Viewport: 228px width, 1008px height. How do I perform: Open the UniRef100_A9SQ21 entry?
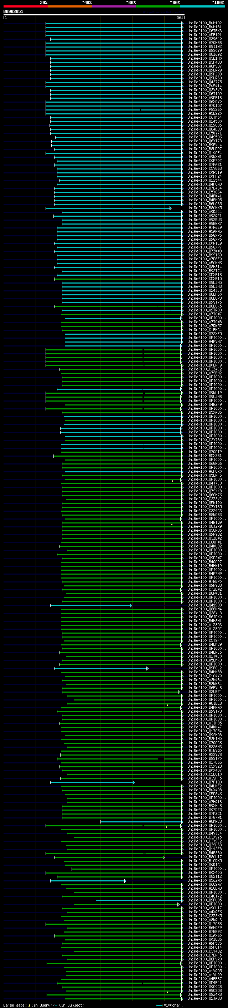(x=204, y=216)
